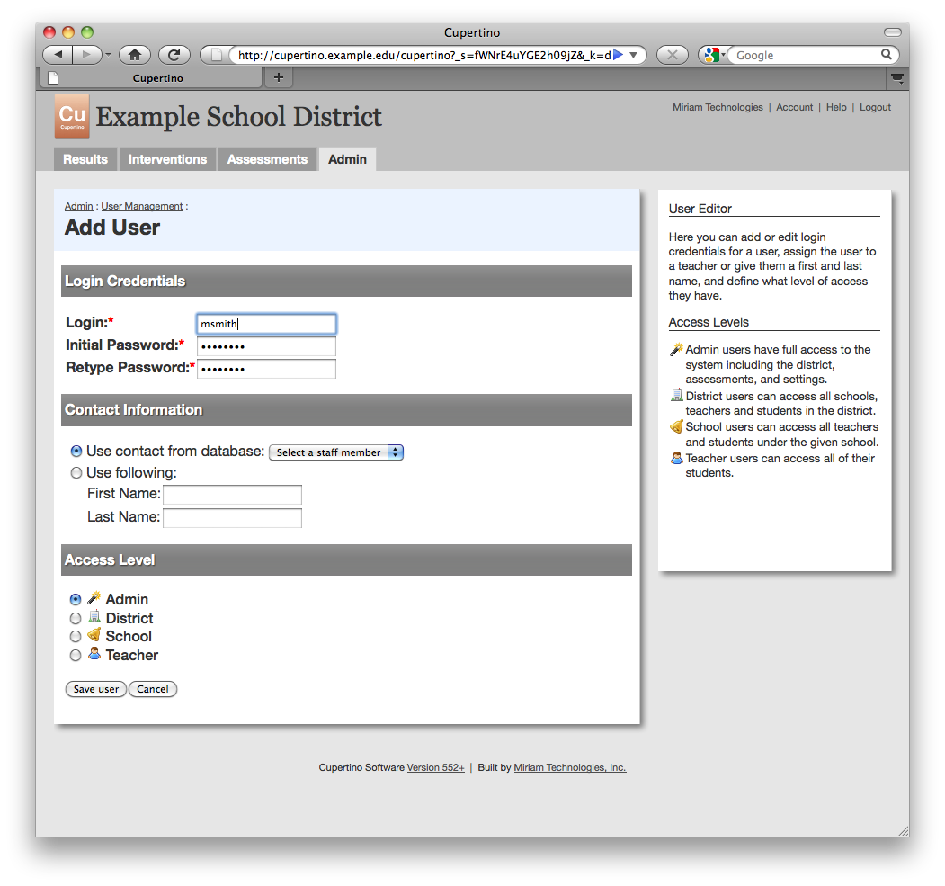Click the browser Back arrow
The width and height of the screenshot is (945, 886).
[x=58, y=55]
